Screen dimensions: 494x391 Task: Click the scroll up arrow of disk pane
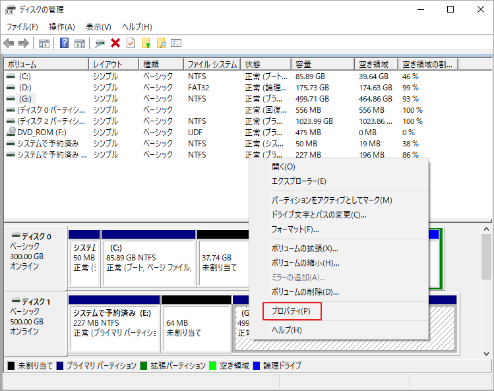click(x=487, y=229)
